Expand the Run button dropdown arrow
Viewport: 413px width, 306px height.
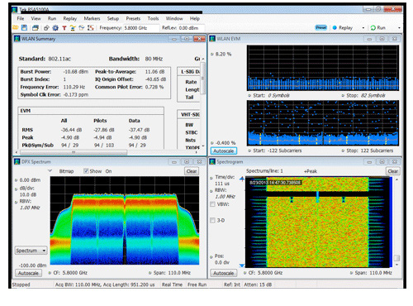point(399,28)
